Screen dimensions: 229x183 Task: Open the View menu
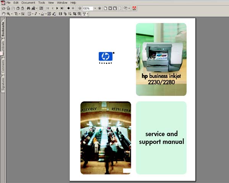click(51, 3)
